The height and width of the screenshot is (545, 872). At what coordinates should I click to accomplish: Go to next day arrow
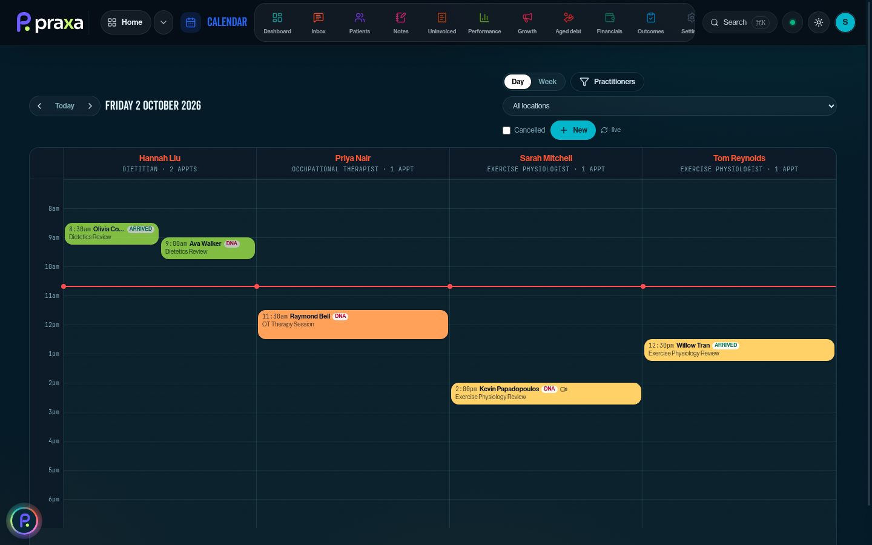coord(90,106)
